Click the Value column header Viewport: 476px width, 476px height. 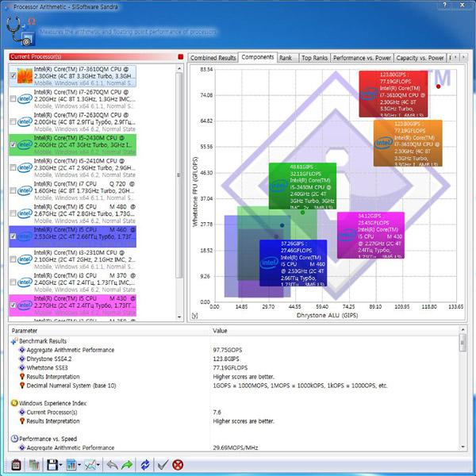335,331
